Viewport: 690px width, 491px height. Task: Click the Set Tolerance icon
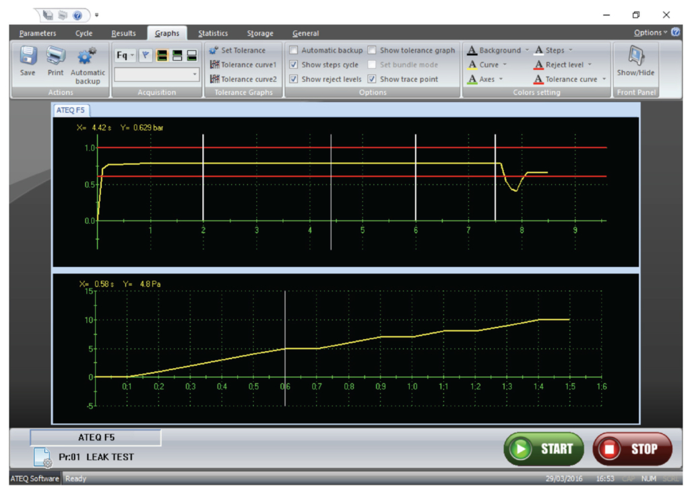pos(214,50)
